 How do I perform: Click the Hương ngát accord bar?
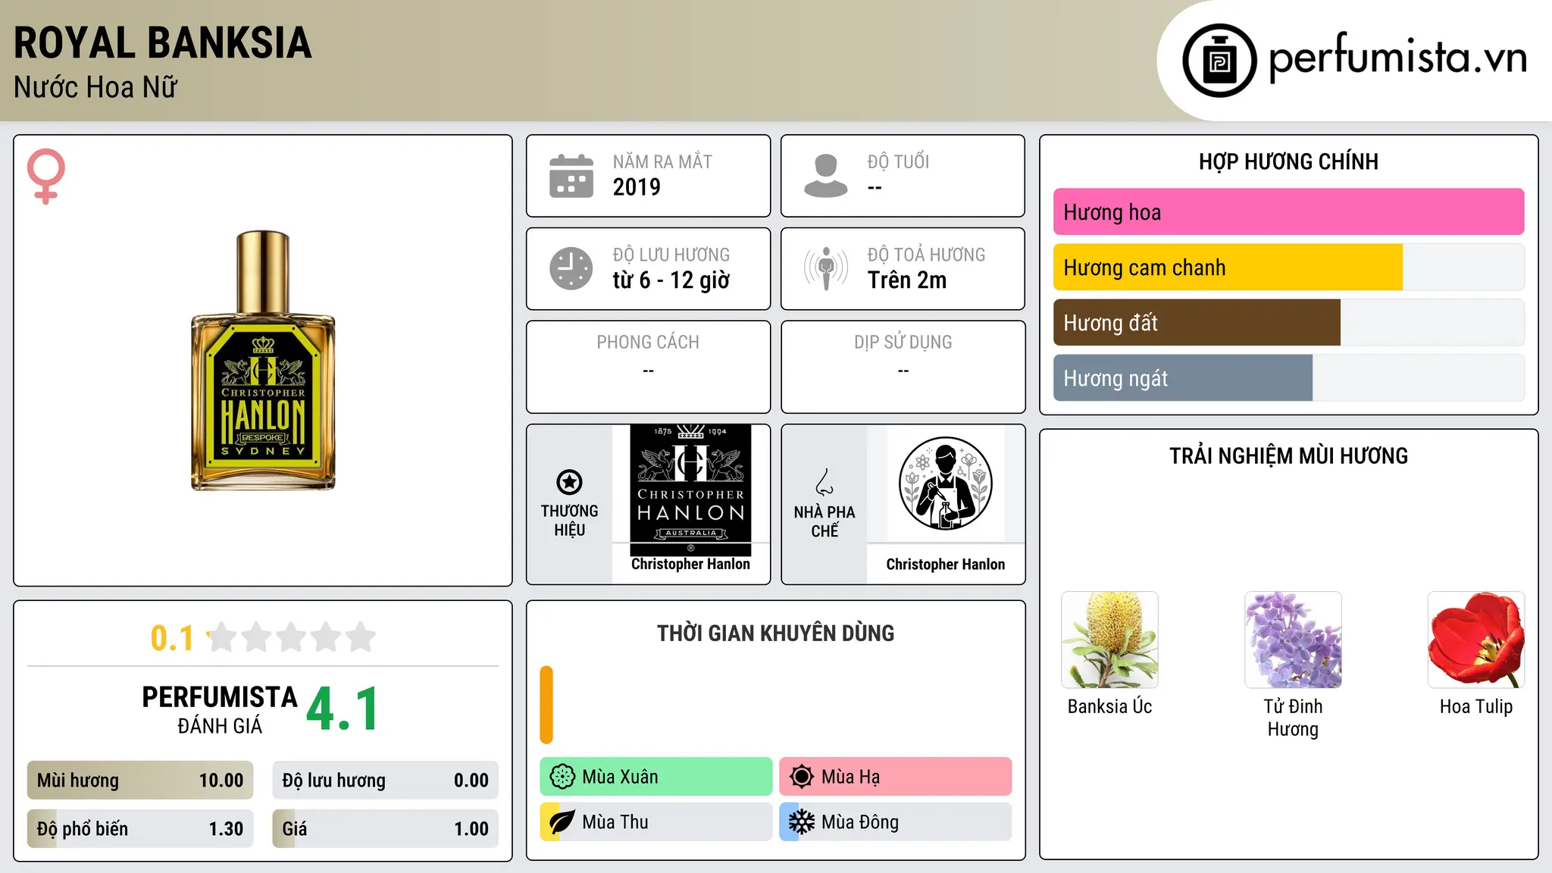point(1288,378)
